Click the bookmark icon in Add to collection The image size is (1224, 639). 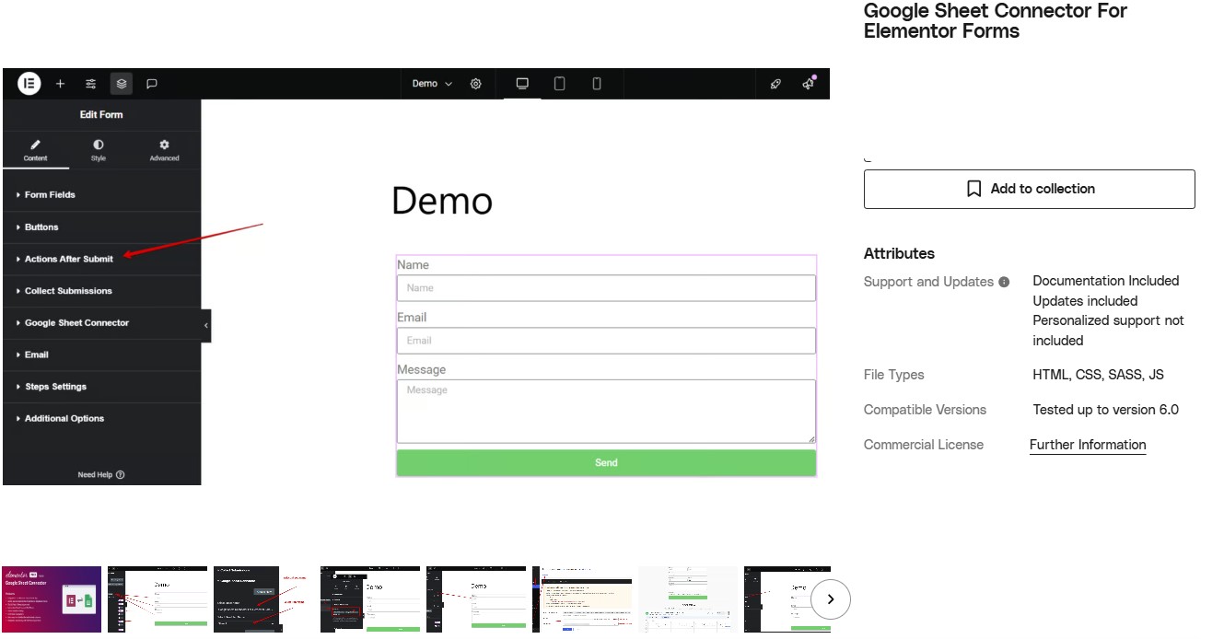pyautogui.click(x=973, y=189)
